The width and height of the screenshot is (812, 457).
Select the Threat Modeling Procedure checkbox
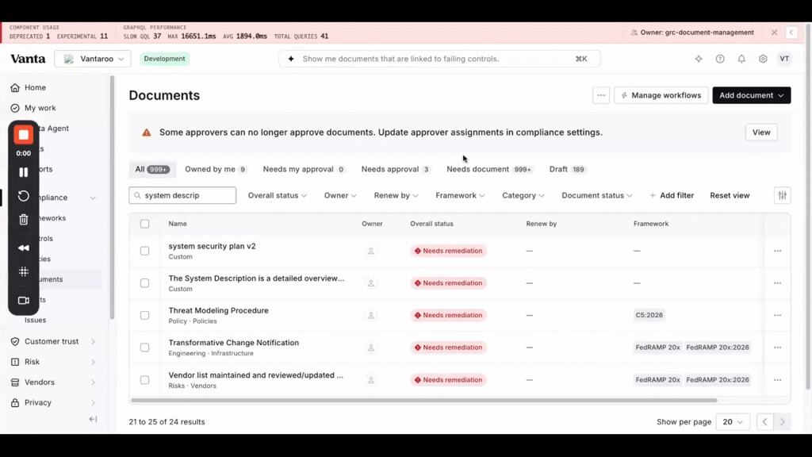[144, 315]
